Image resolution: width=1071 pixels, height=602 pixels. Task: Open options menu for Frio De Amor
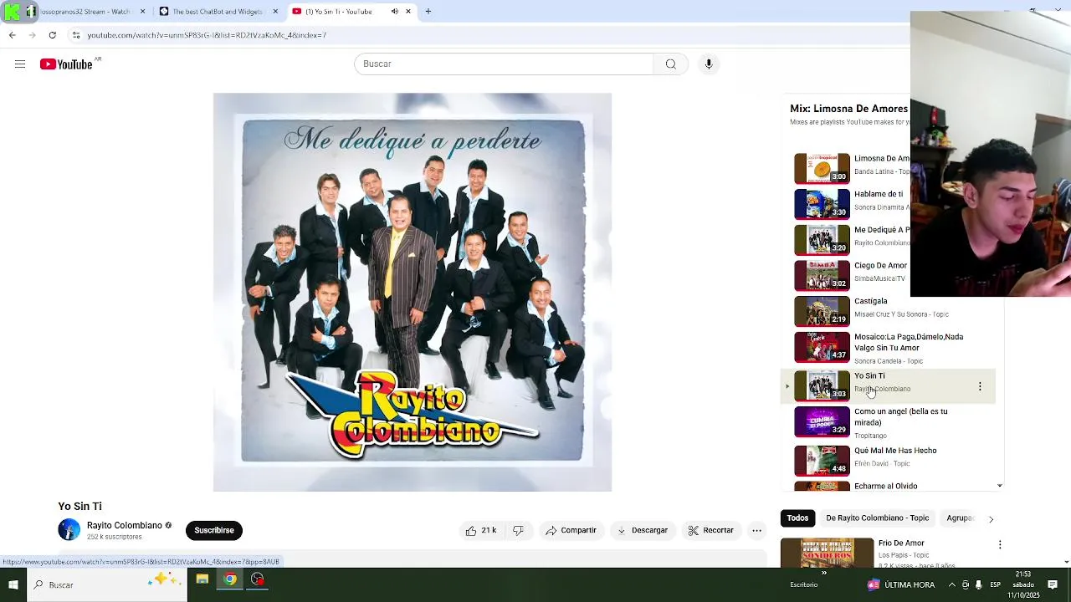(1000, 544)
